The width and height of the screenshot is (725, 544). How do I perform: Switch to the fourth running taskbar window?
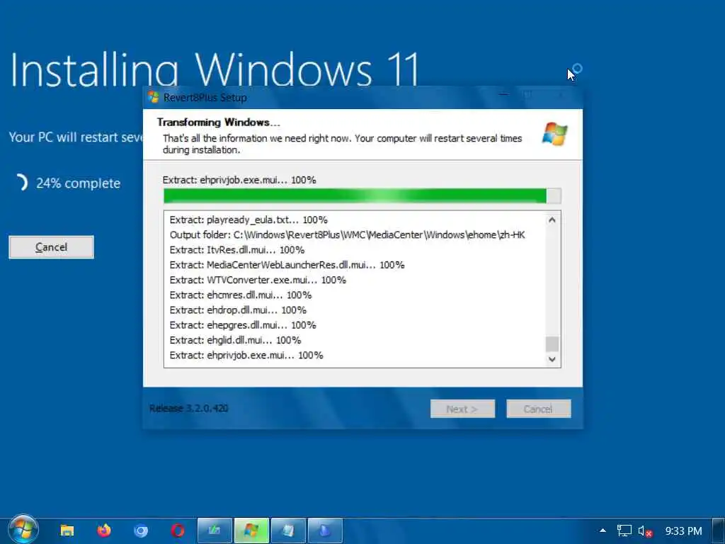tap(325, 531)
